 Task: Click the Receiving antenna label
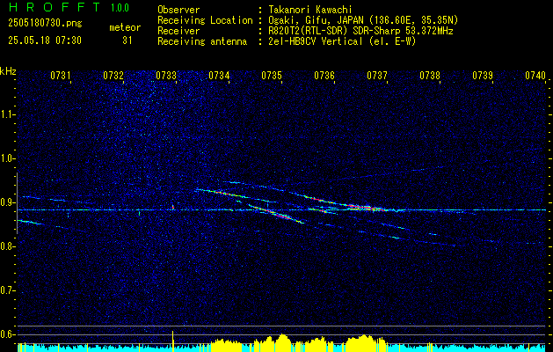(x=202, y=41)
